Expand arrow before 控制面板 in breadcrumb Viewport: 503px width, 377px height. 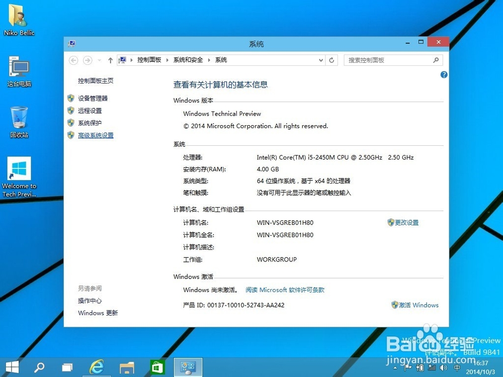pyautogui.click(x=131, y=60)
